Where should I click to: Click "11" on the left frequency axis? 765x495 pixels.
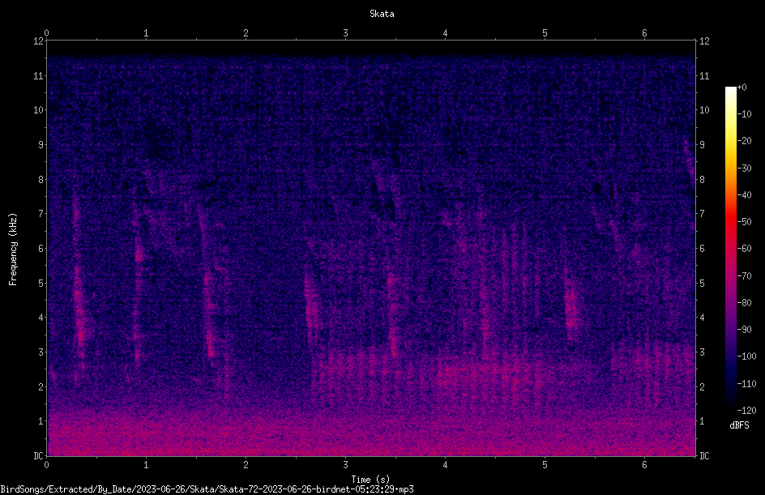coord(38,75)
